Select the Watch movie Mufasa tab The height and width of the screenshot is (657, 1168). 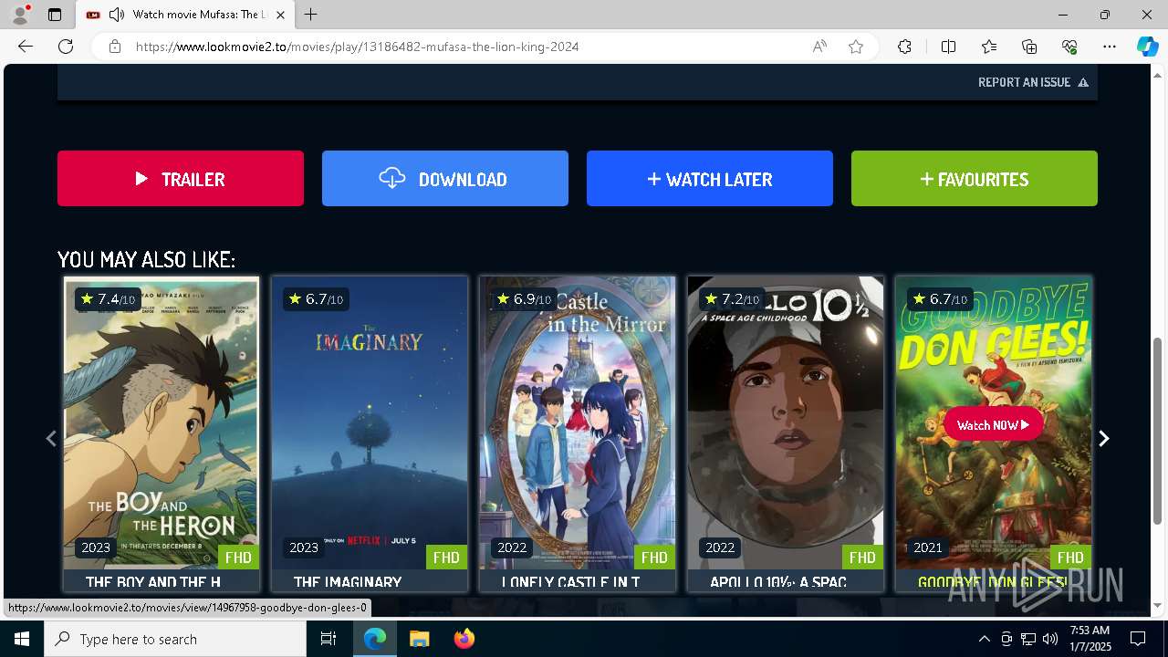[186, 15]
